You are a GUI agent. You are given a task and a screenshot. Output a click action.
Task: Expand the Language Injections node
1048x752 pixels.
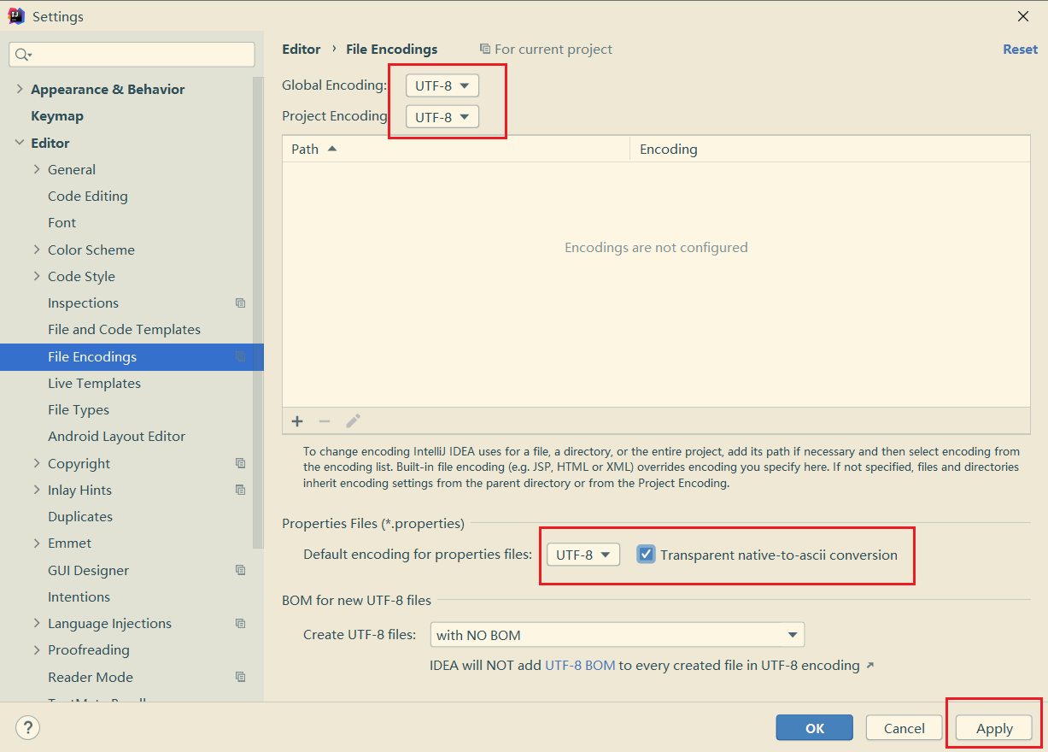37,623
